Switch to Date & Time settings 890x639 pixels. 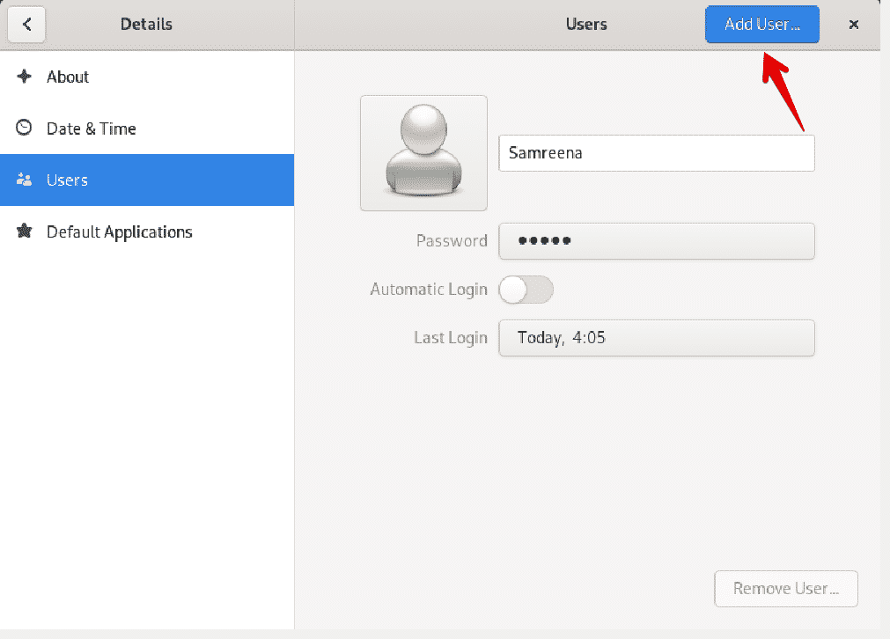coord(91,129)
